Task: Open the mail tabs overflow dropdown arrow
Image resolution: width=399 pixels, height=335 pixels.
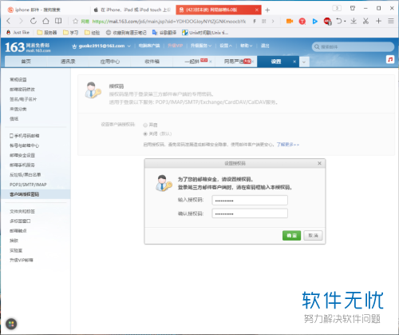Action: click(304, 62)
